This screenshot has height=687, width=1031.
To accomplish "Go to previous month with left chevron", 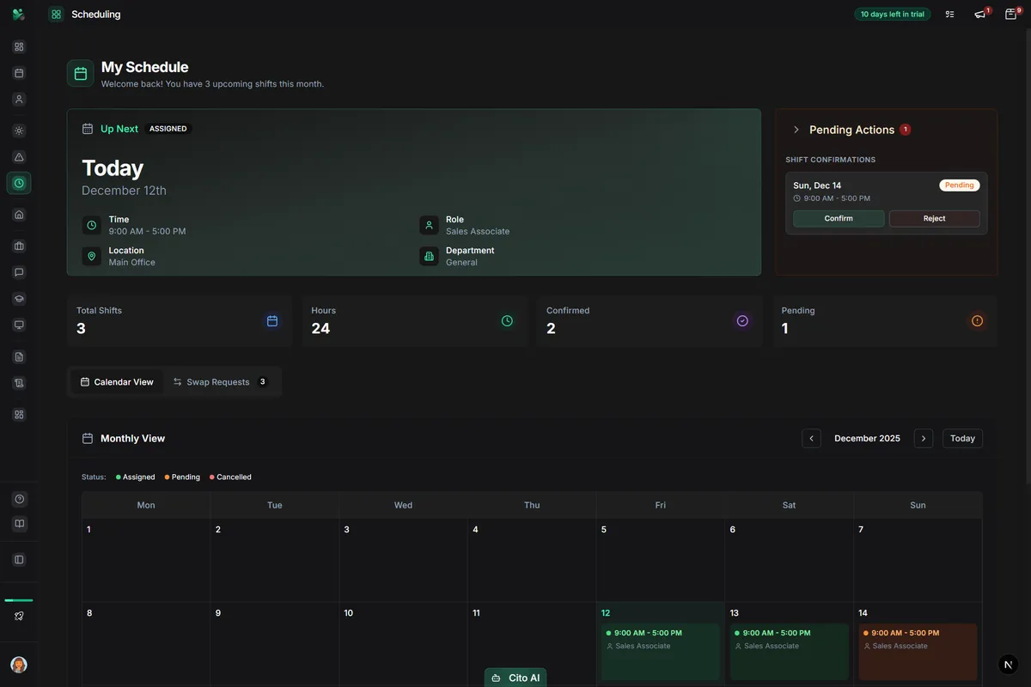I will (x=811, y=438).
